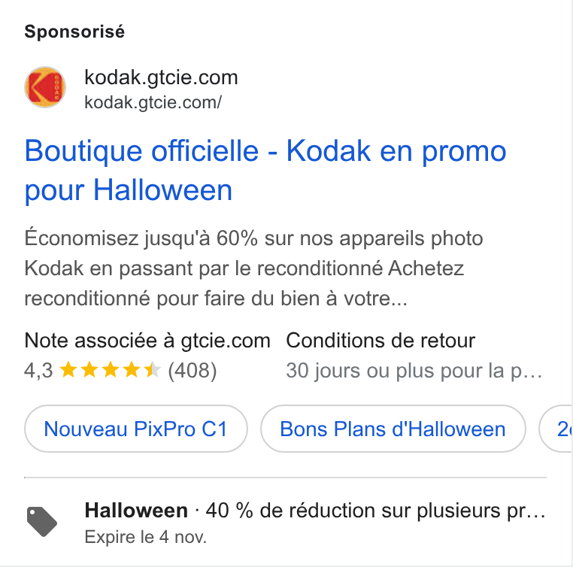
Task: Click the pour Halloween line of the headline
Action: pos(129,191)
